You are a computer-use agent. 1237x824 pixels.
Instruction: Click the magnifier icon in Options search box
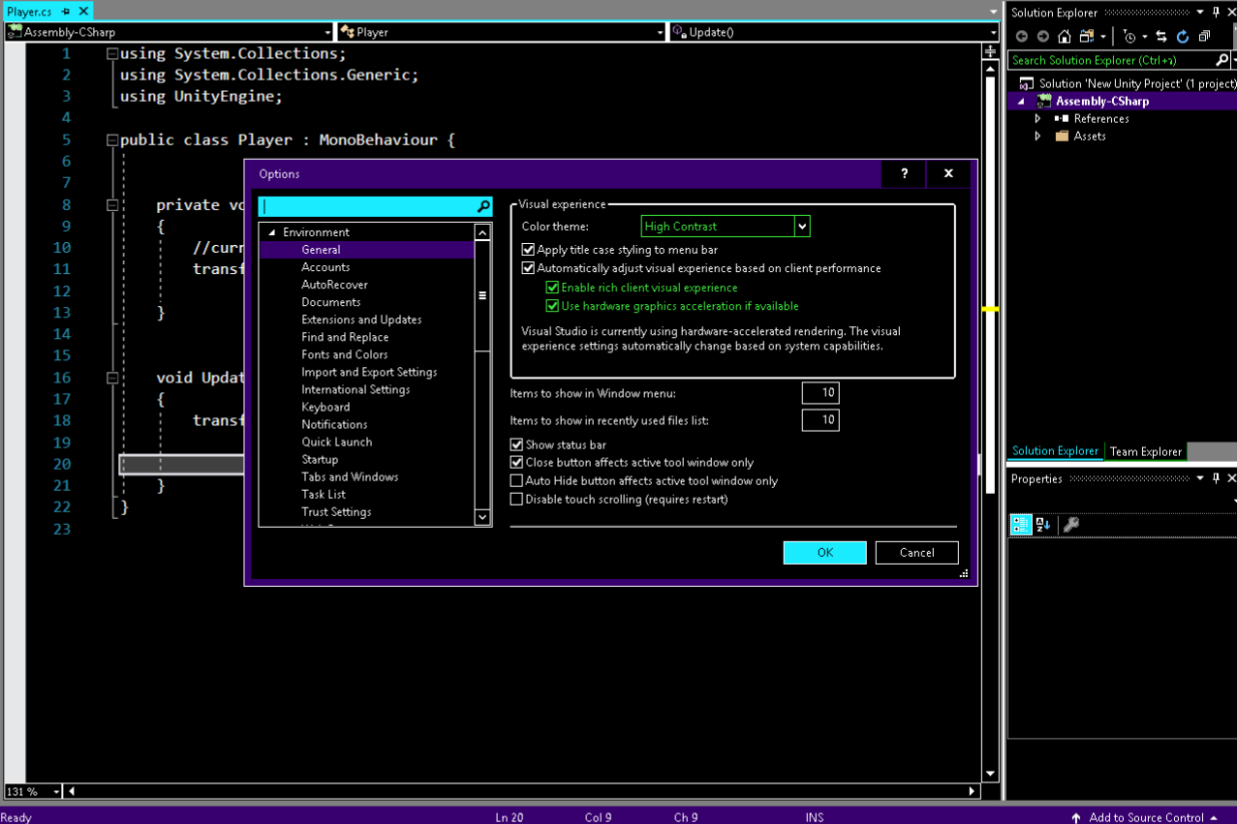(x=483, y=207)
